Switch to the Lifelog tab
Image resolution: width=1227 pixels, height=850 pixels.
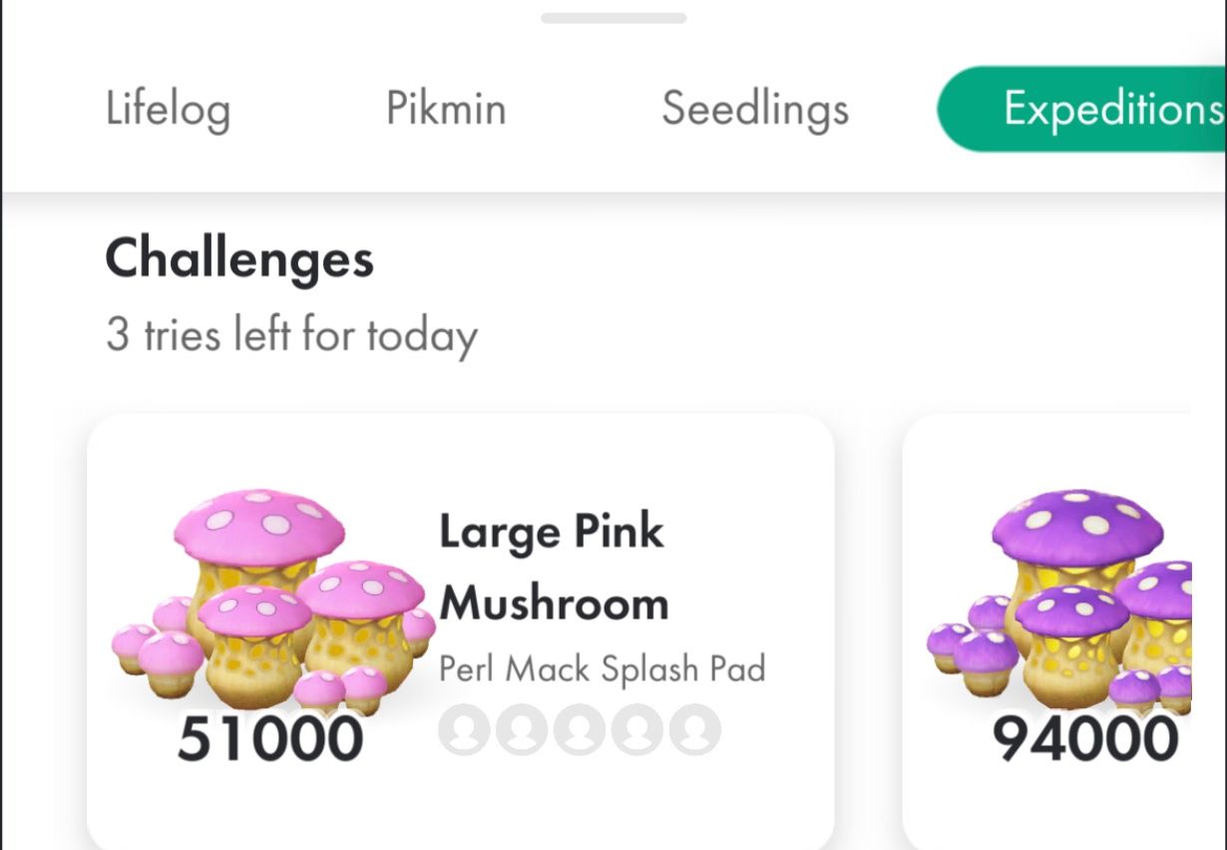tap(168, 109)
